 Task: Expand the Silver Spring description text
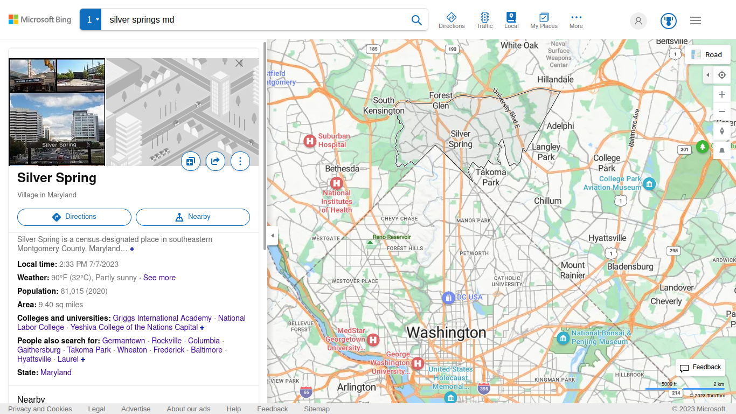tap(132, 249)
